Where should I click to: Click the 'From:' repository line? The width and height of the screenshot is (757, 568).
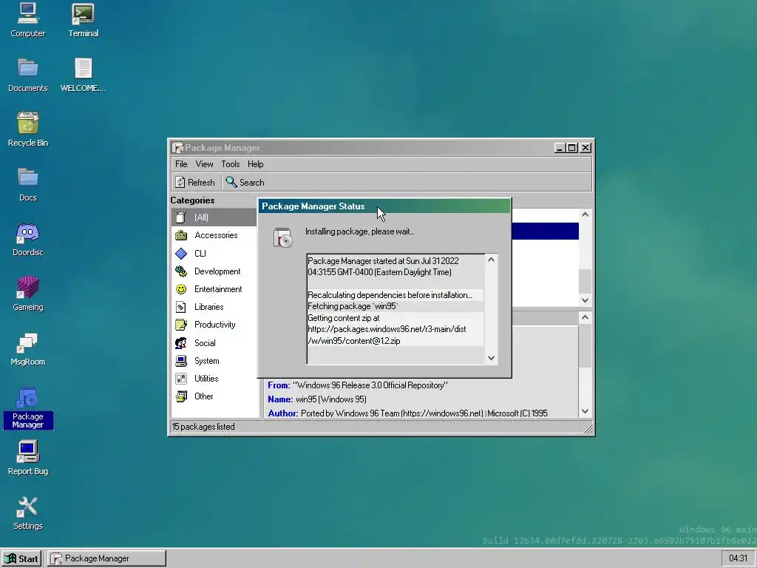point(358,385)
